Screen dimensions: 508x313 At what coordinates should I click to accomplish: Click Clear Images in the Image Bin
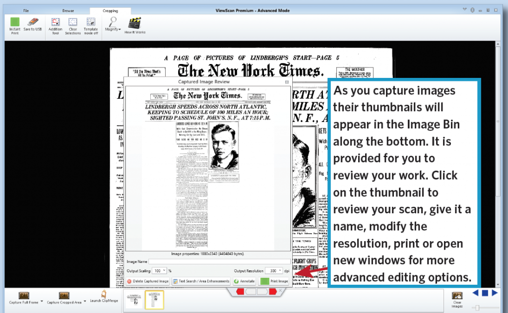[457, 300]
